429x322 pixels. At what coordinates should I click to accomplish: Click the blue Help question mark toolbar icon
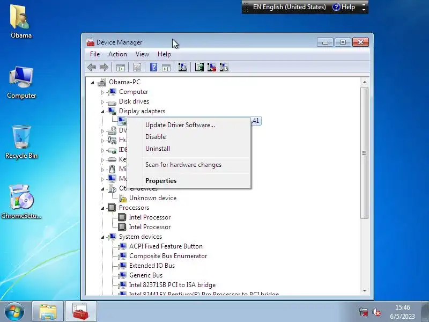(x=153, y=67)
